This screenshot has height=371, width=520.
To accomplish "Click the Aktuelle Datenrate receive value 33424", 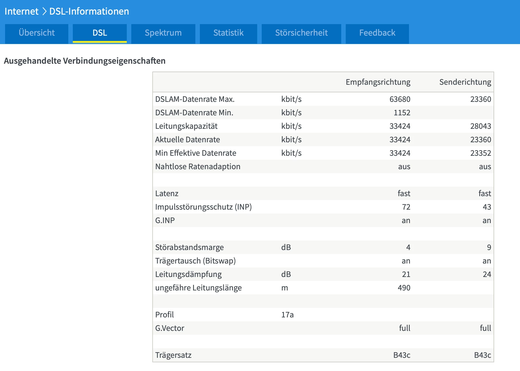I will (400, 140).
